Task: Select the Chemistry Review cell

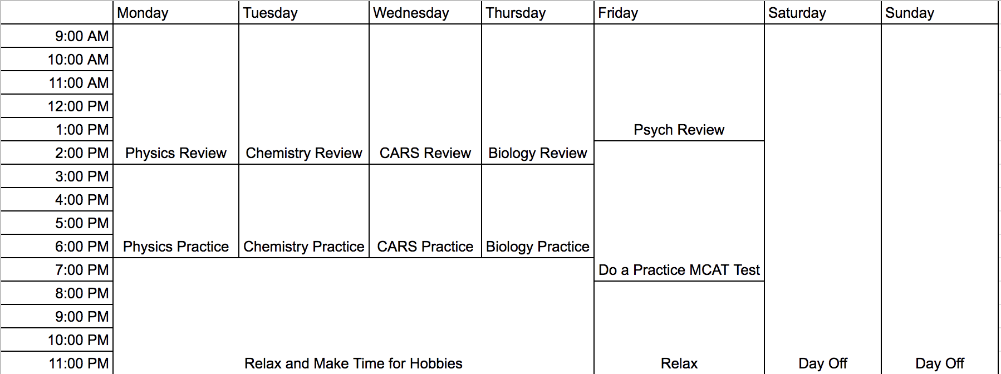Action: pyautogui.click(x=304, y=94)
